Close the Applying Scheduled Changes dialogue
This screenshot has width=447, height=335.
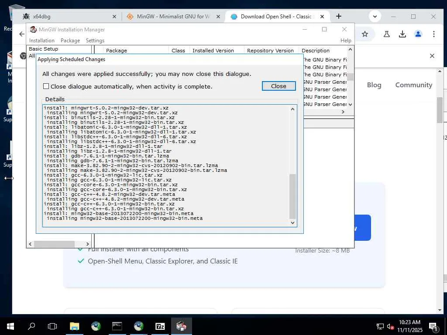[x=279, y=86]
